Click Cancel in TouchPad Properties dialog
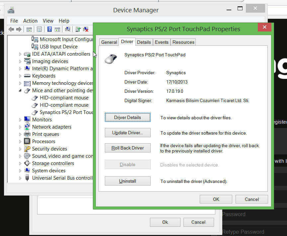 pos(252,199)
